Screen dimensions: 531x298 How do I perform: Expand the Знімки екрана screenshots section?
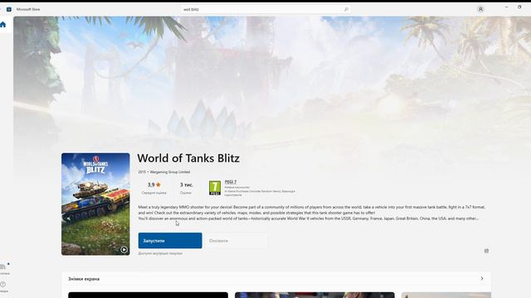pos(482,279)
